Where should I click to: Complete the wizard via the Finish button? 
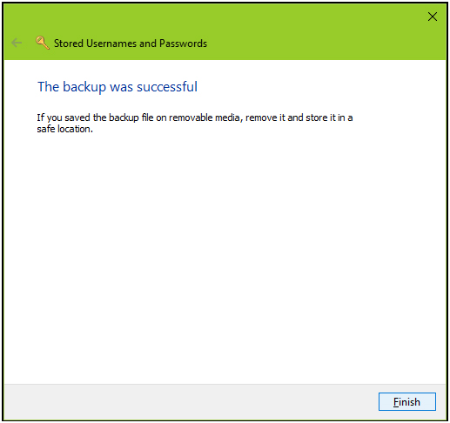coord(407,401)
